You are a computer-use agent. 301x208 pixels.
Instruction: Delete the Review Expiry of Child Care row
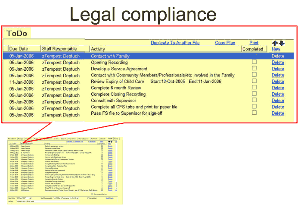pos(278,81)
